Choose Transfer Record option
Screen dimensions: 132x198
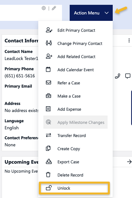coord(75,135)
